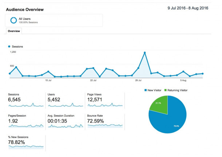Click the 22 Jul label on chart axis
This screenshot has width=222, height=157.
coord(92,80)
